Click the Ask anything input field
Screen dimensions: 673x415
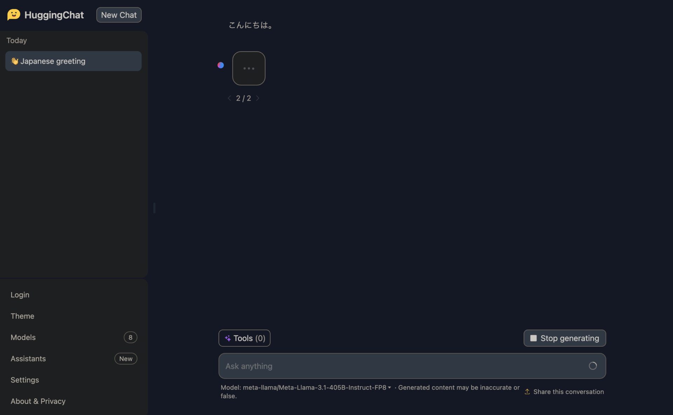(x=412, y=366)
